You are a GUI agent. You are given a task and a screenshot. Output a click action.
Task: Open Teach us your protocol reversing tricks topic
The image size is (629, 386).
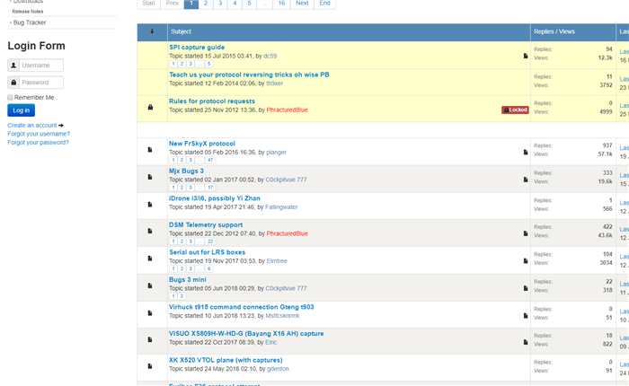click(x=249, y=75)
